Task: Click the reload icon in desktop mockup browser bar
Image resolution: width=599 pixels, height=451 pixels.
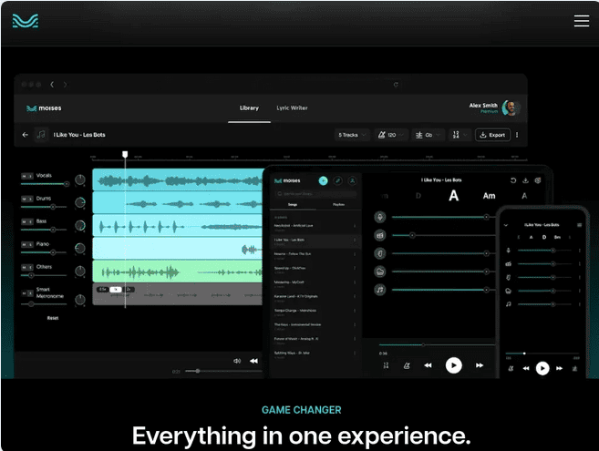Action: (x=397, y=85)
